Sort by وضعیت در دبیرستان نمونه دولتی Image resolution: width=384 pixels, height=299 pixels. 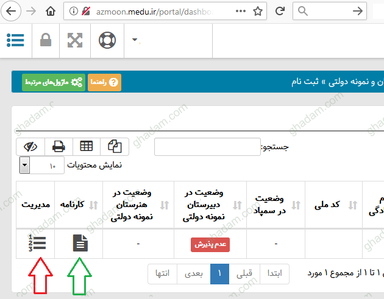[x=210, y=205]
